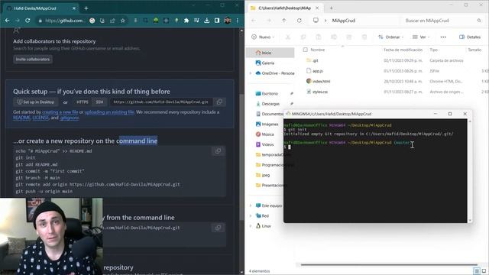The width and height of the screenshot is (489, 275).
Task: Expand Red tree node
Action: click(251, 215)
